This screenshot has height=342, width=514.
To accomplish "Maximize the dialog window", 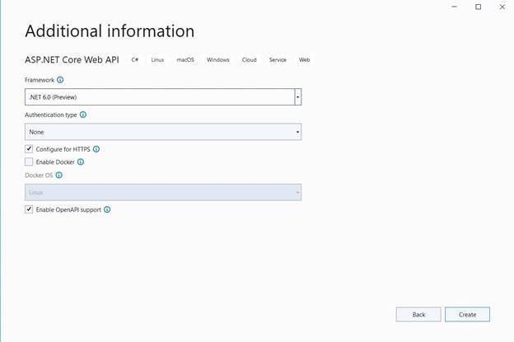I will (x=479, y=7).
